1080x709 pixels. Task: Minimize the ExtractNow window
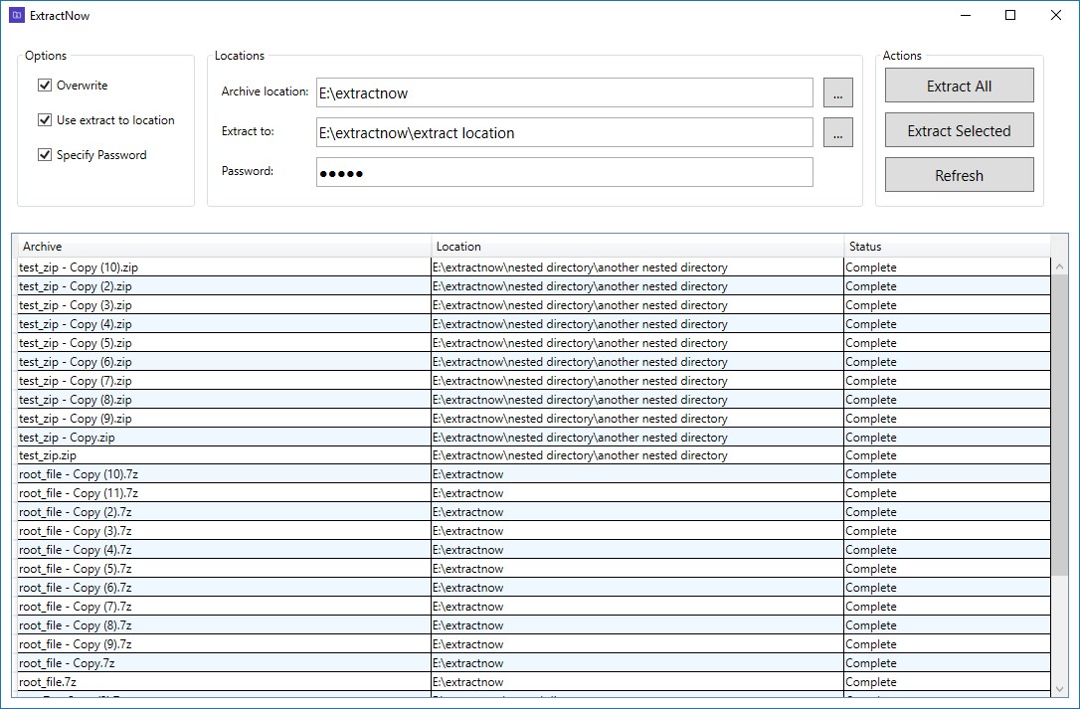(x=965, y=15)
